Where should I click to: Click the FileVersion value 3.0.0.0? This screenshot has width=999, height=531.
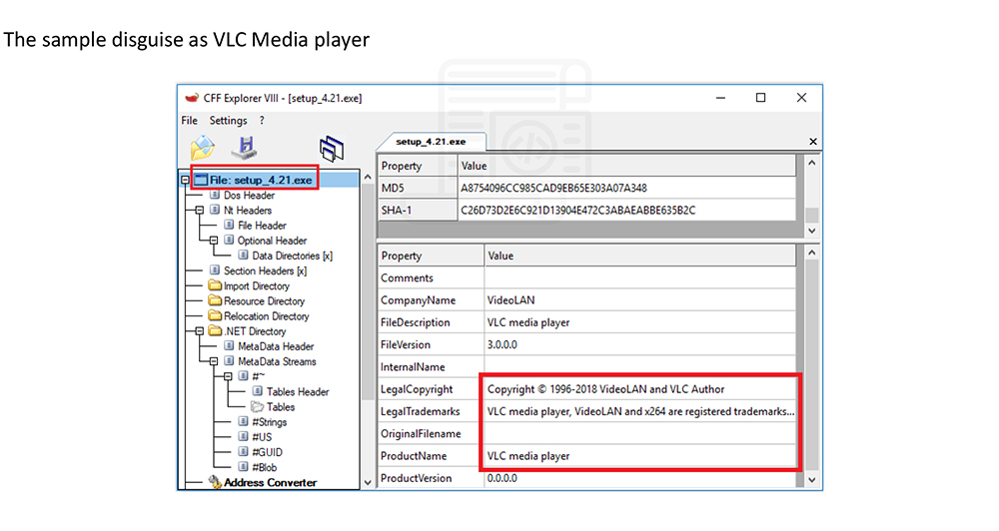(502, 344)
